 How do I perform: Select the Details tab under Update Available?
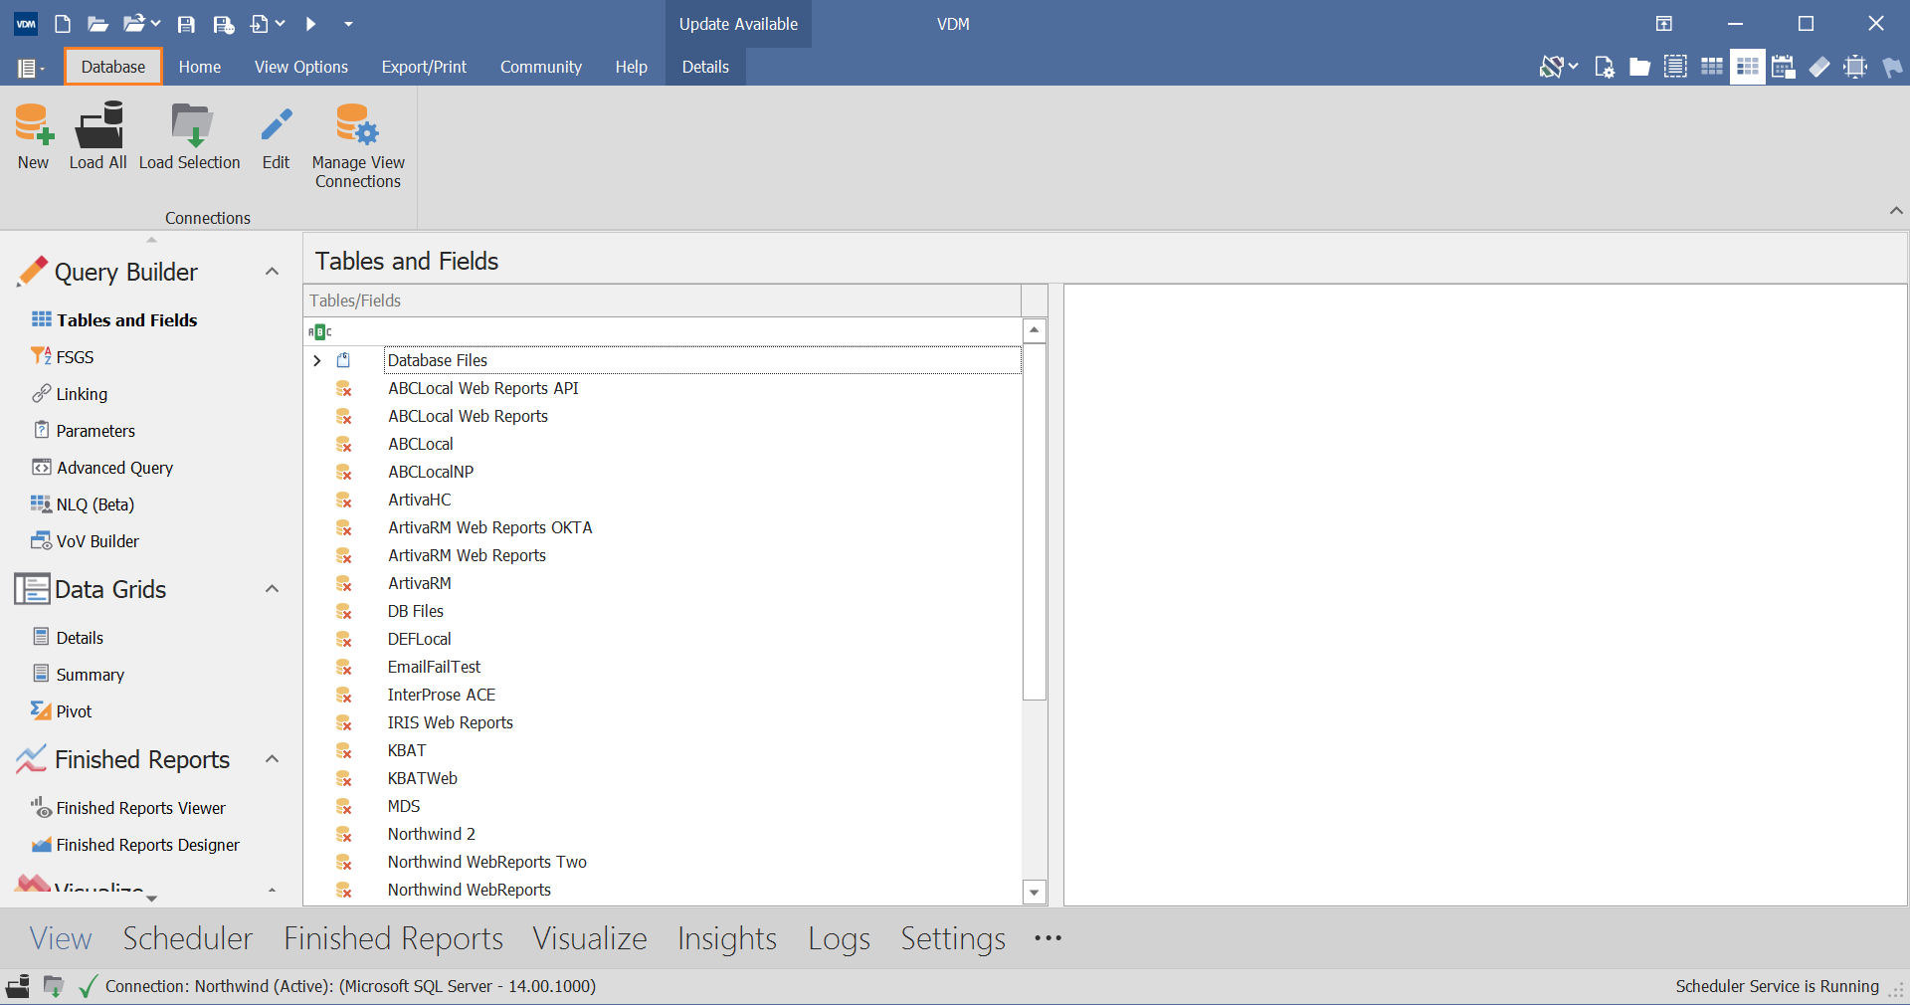(x=705, y=67)
